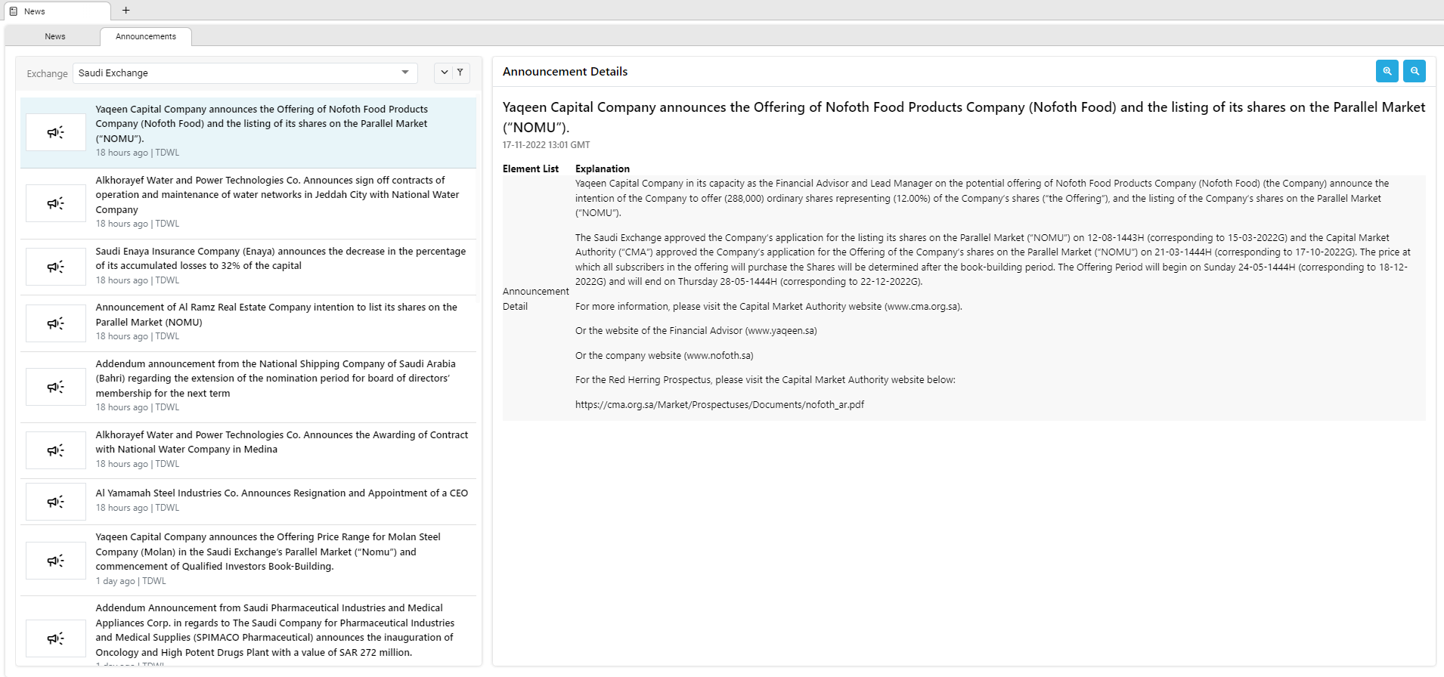Open Molan Steel offering price range announcement

click(x=248, y=561)
